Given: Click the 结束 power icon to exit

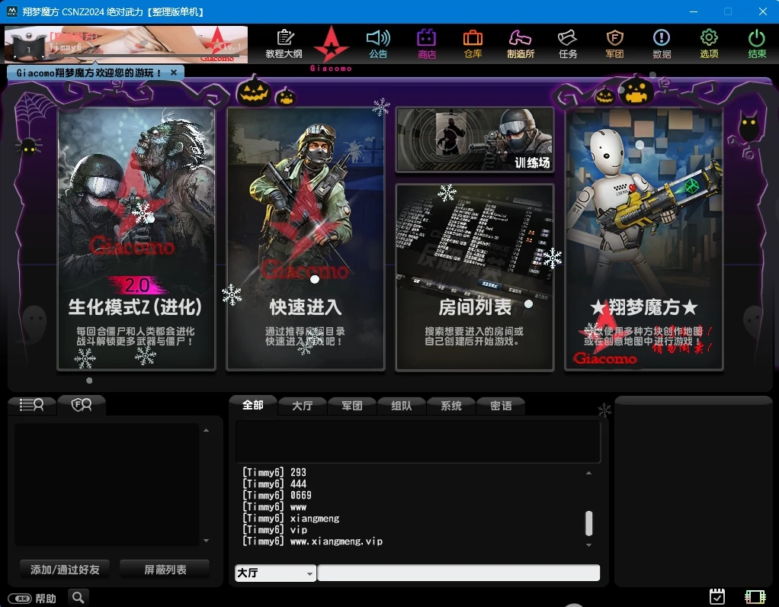Looking at the screenshot, I should pyautogui.click(x=757, y=43).
